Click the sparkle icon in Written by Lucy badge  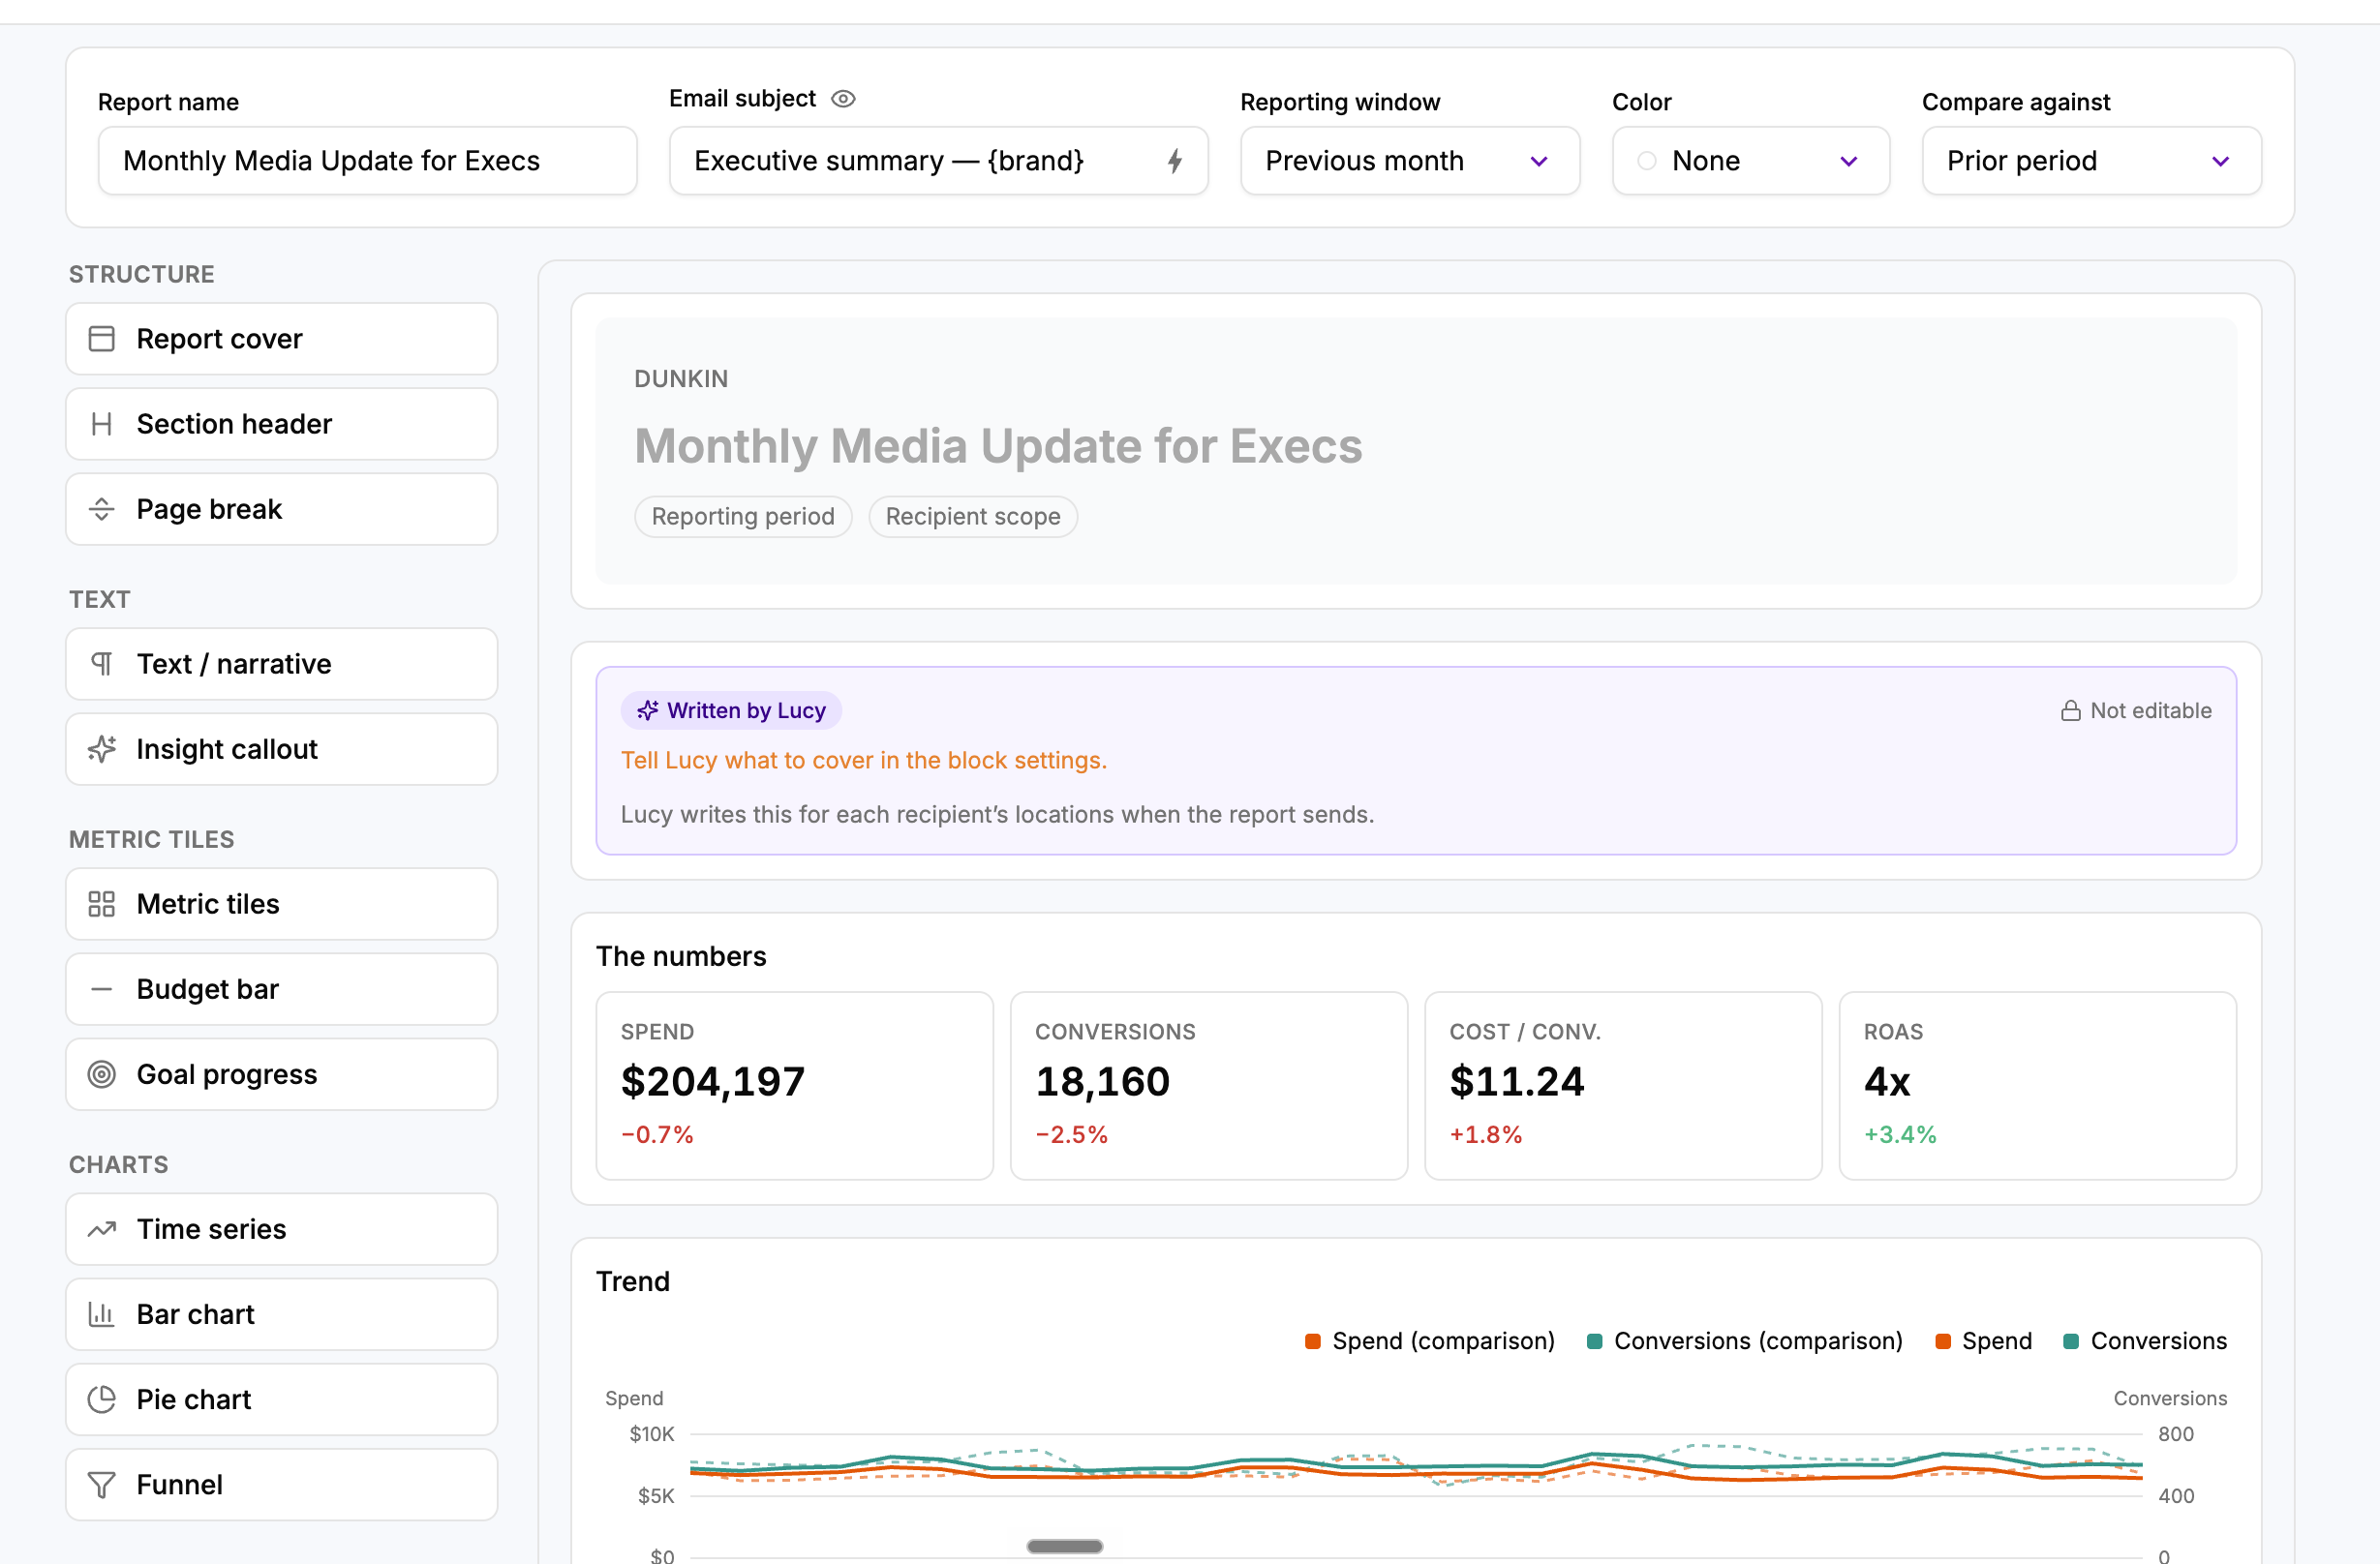(x=648, y=710)
